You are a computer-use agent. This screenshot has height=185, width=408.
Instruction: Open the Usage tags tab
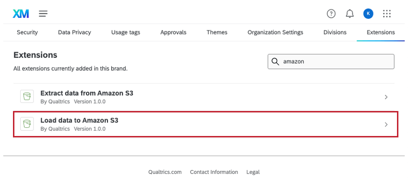tap(126, 32)
